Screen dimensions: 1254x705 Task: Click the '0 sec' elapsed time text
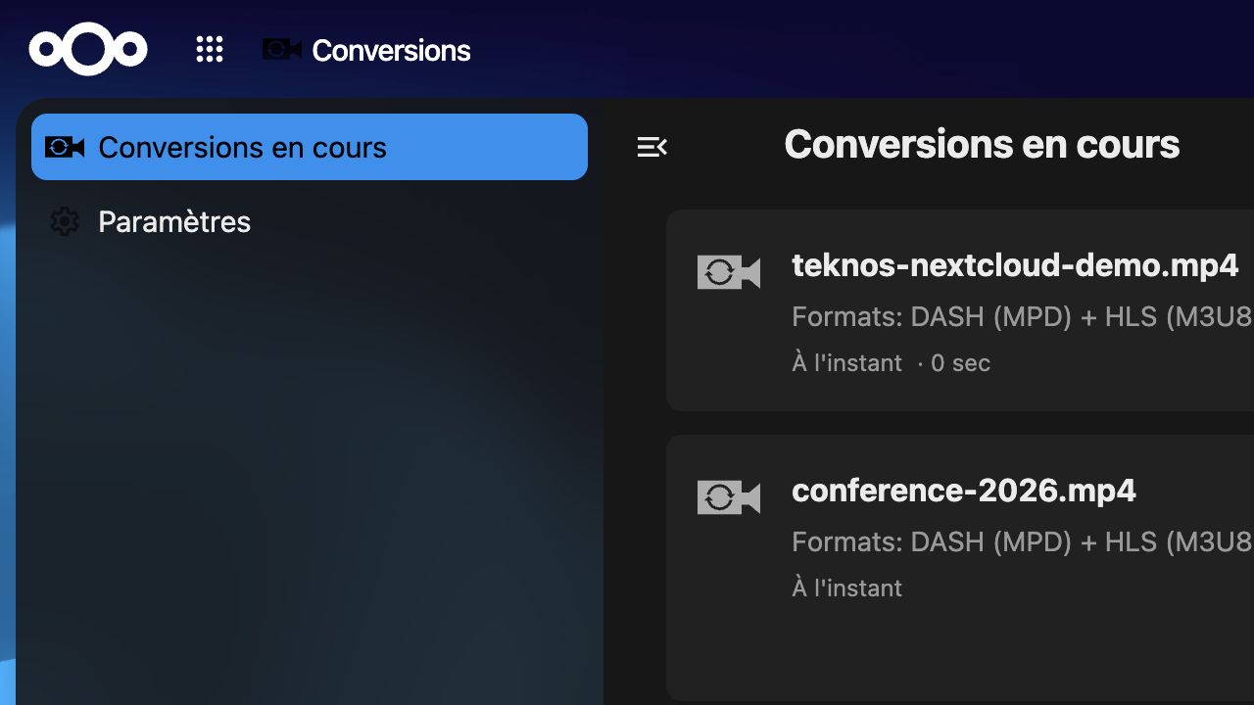960,363
